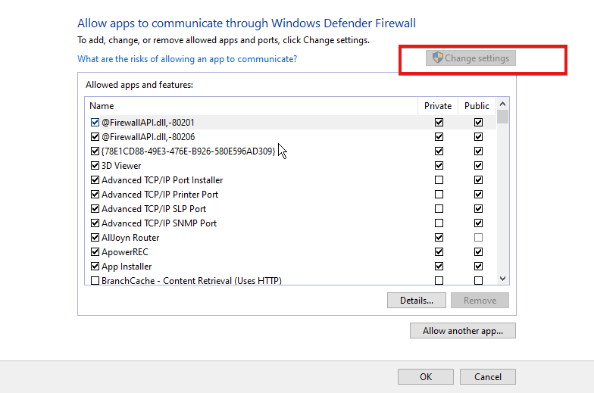Image resolution: width=594 pixels, height=393 pixels.
Task: Enable Private for Advanced TCP/IP SNMP Port
Action: [x=439, y=223]
